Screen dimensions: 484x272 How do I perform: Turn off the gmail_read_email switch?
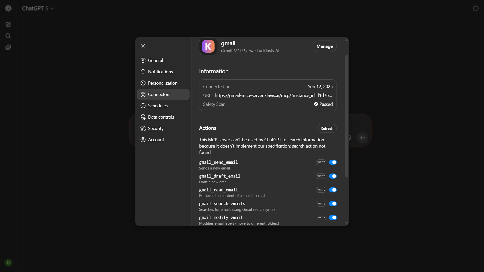point(333,190)
